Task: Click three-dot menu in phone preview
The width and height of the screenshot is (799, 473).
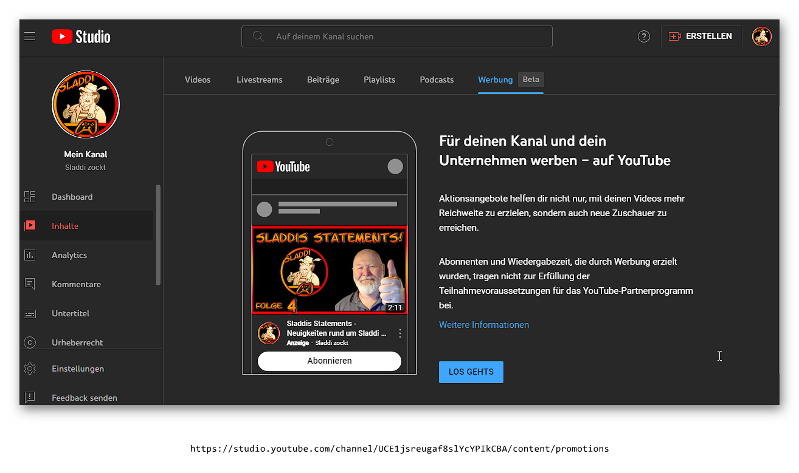Action: 400,333
